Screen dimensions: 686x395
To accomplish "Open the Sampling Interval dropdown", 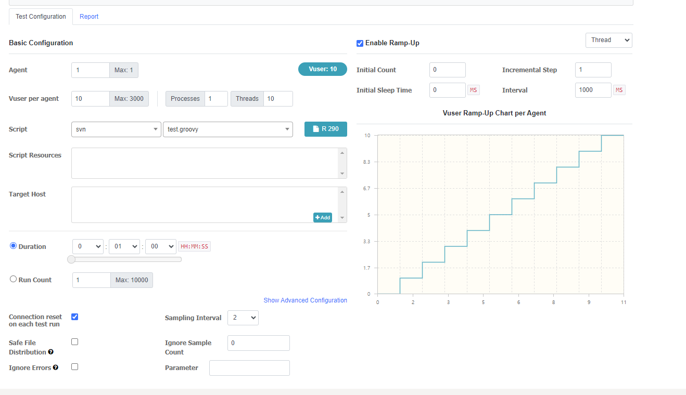I will pyautogui.click(x=243, y=318).
